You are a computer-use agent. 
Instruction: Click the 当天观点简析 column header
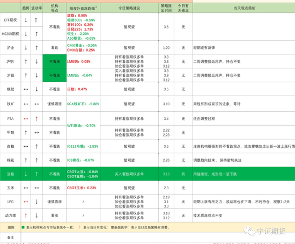(245, 8)
